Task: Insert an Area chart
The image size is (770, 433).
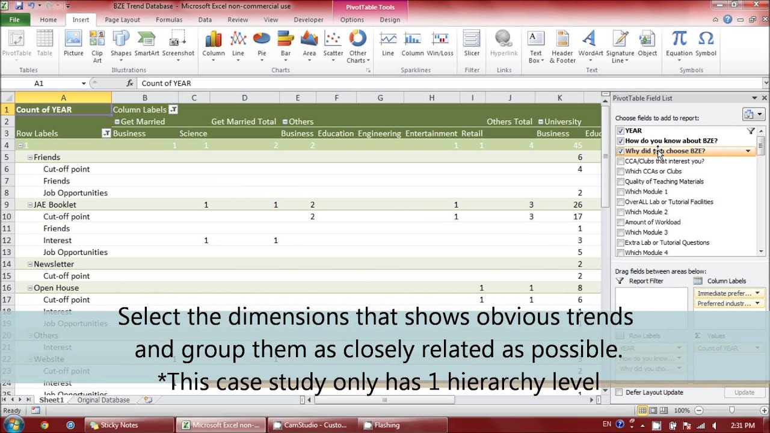Action: pos(309,46)
